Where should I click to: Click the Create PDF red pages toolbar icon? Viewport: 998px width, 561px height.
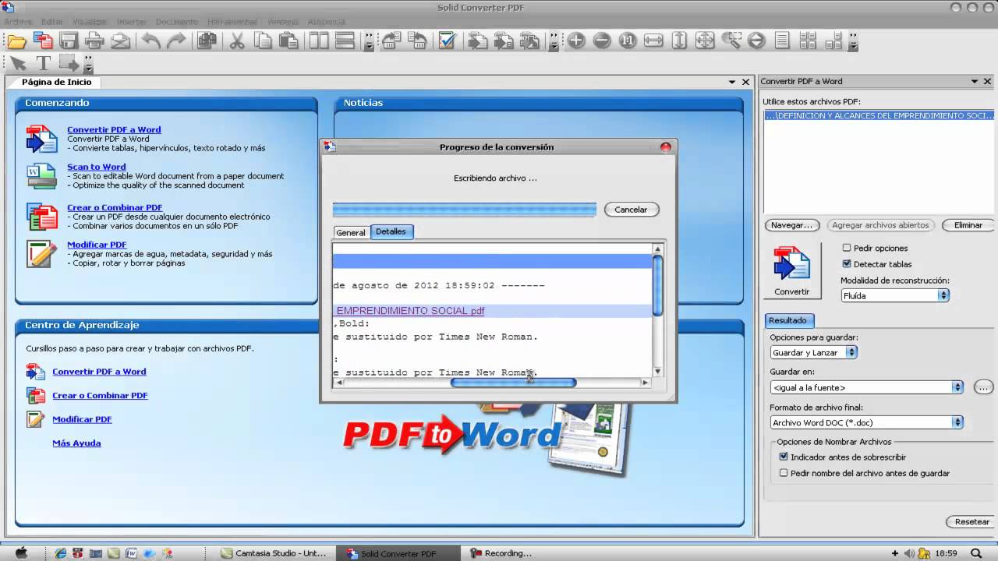click(43, 41)
